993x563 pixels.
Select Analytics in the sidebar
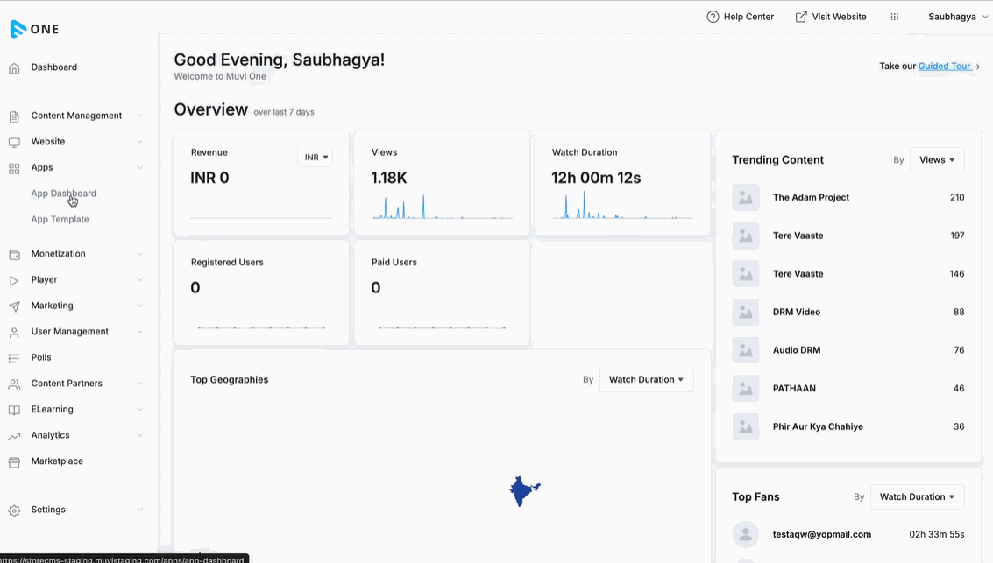pyautogui.click(x=50, y=435)
